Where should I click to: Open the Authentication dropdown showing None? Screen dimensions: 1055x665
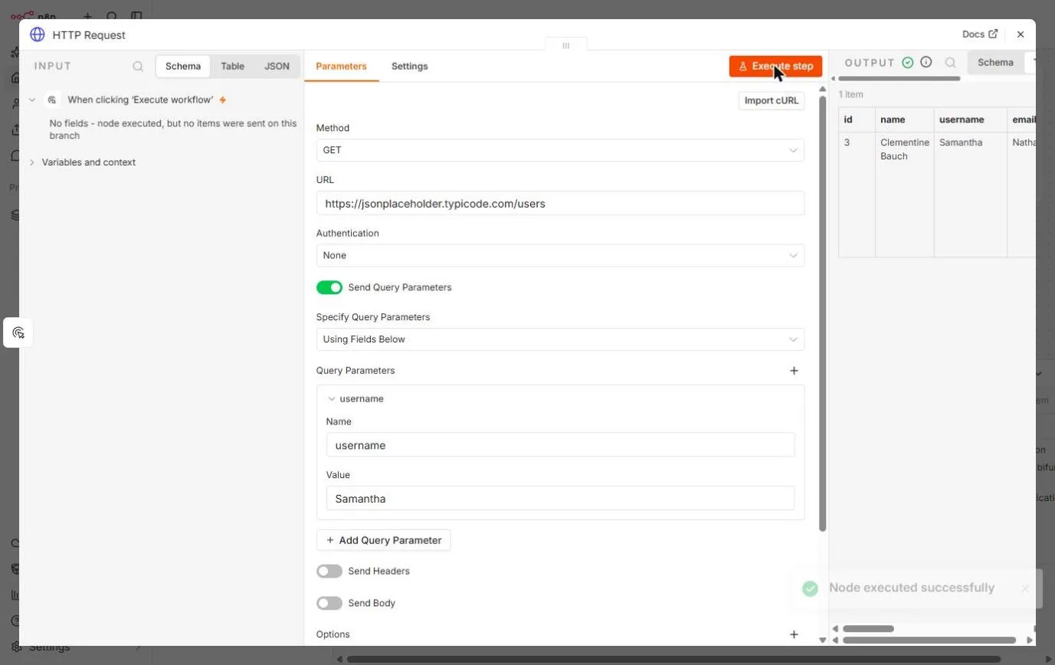(x=560, y=255)
